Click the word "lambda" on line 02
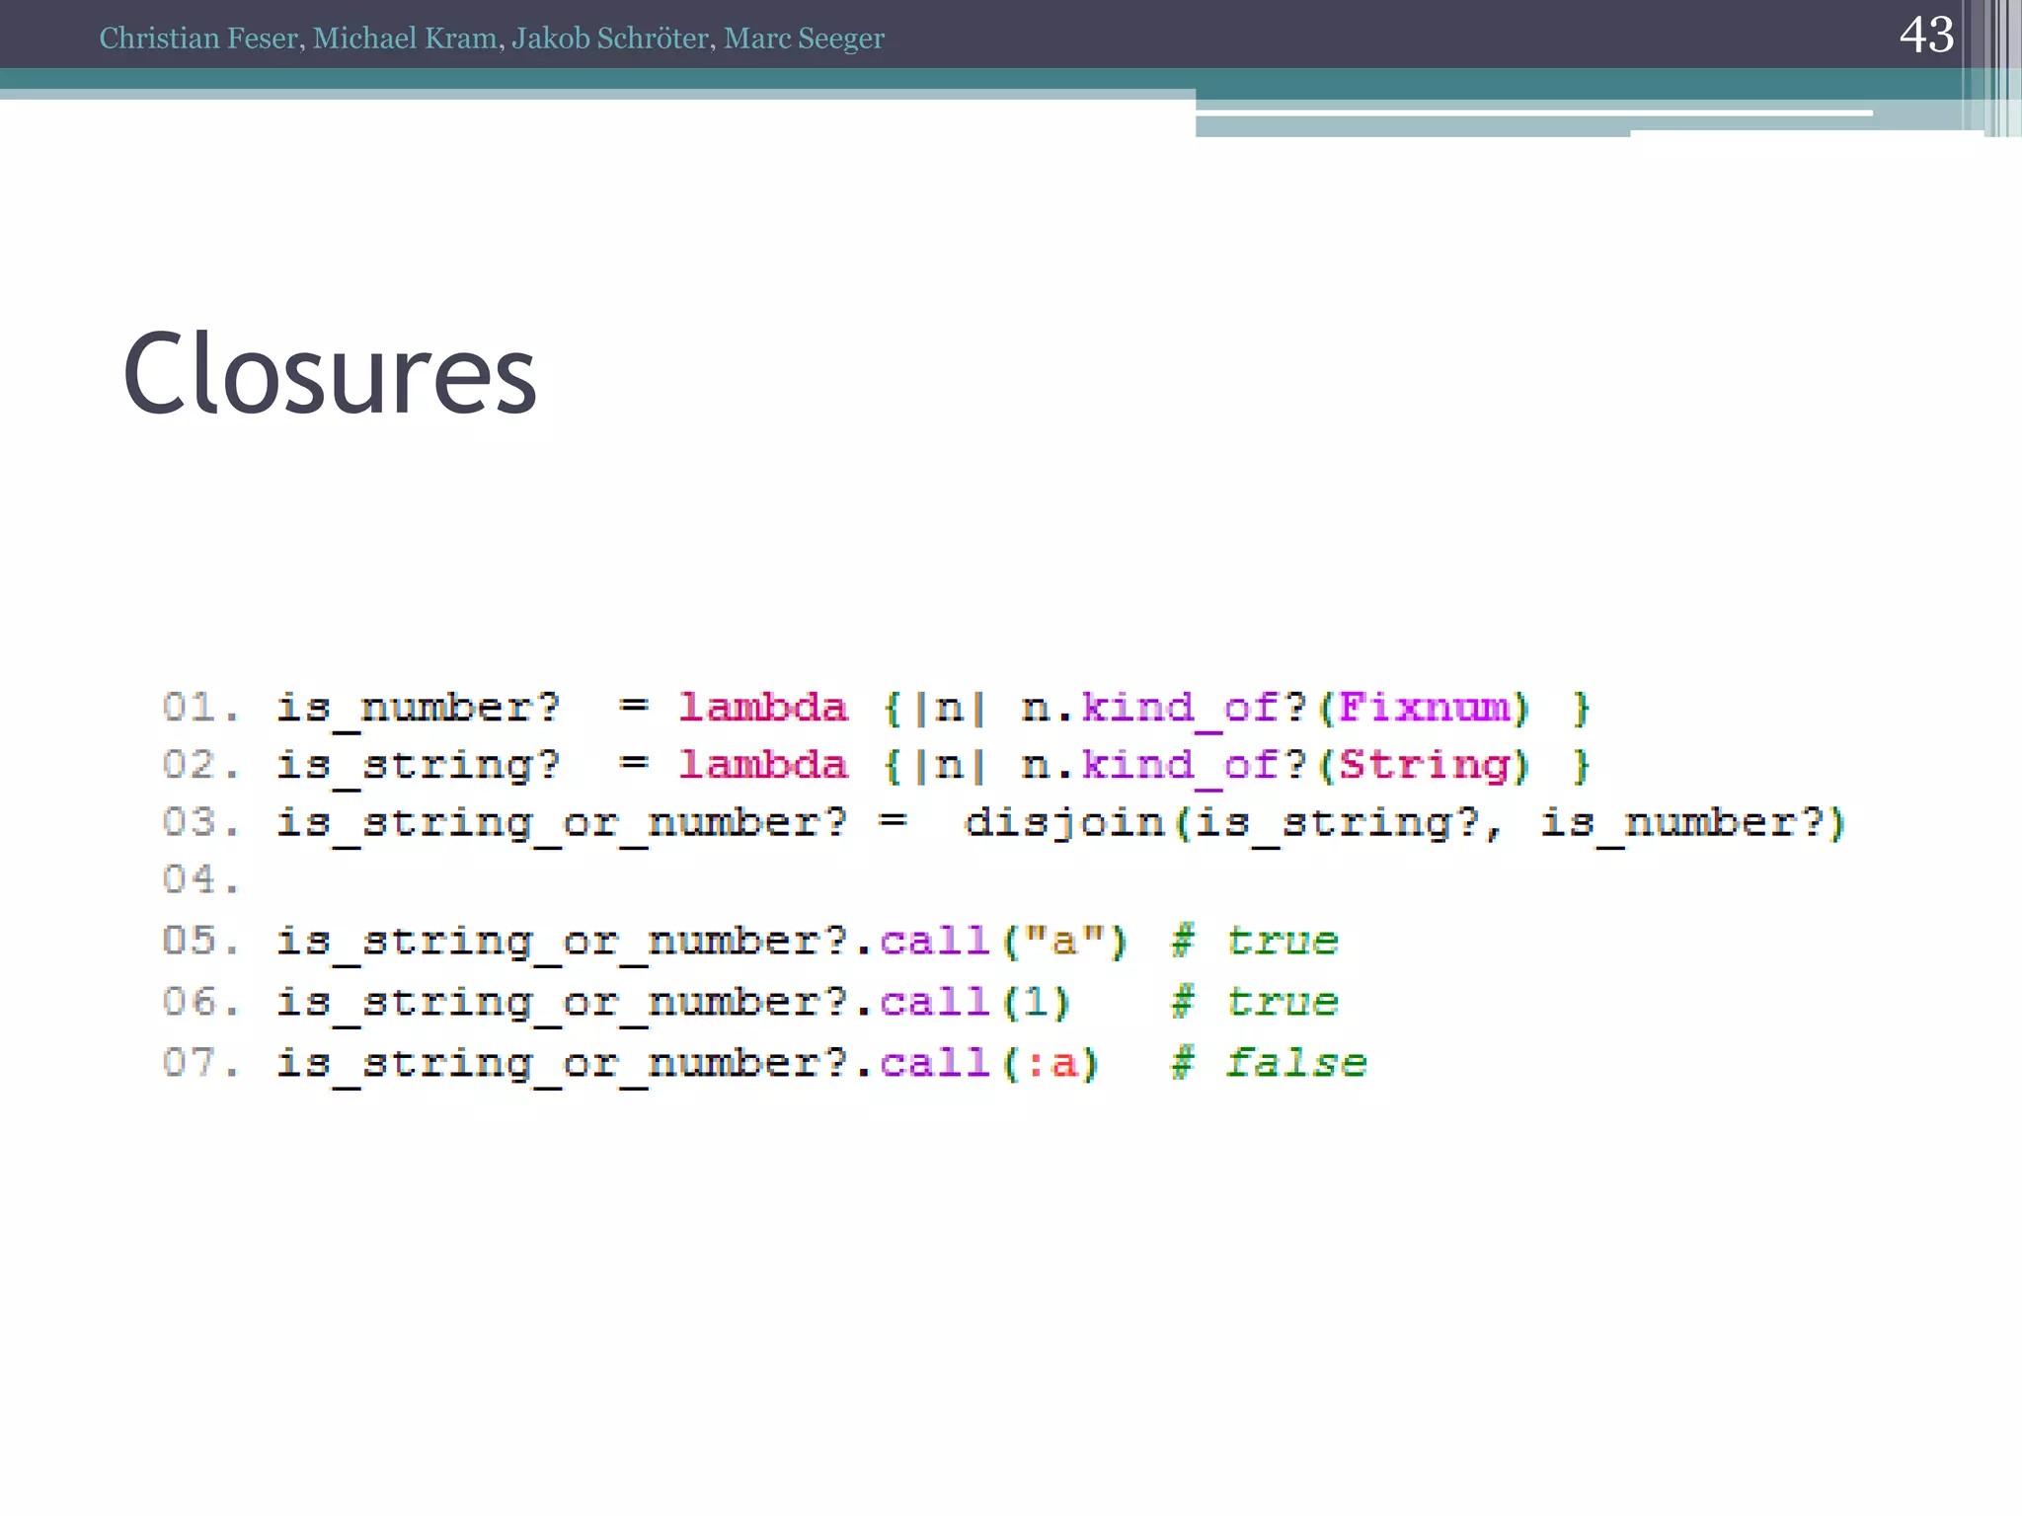 763,765
